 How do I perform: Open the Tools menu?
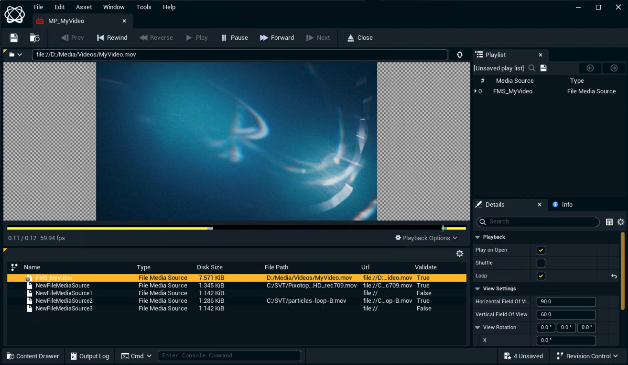144,7
